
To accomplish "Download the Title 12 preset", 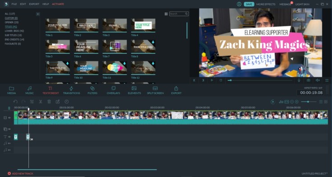I will [153, 63].
